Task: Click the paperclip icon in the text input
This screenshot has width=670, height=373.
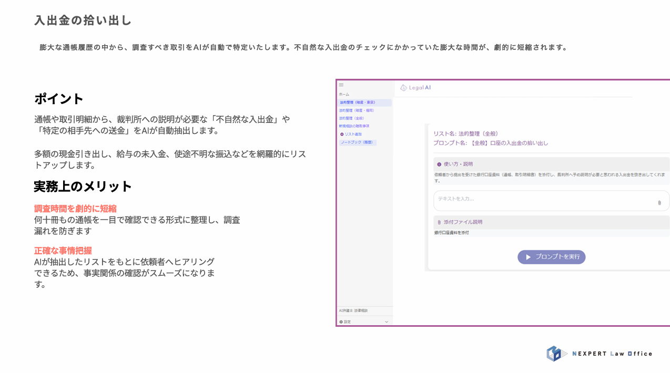Action: click(659, 203)
